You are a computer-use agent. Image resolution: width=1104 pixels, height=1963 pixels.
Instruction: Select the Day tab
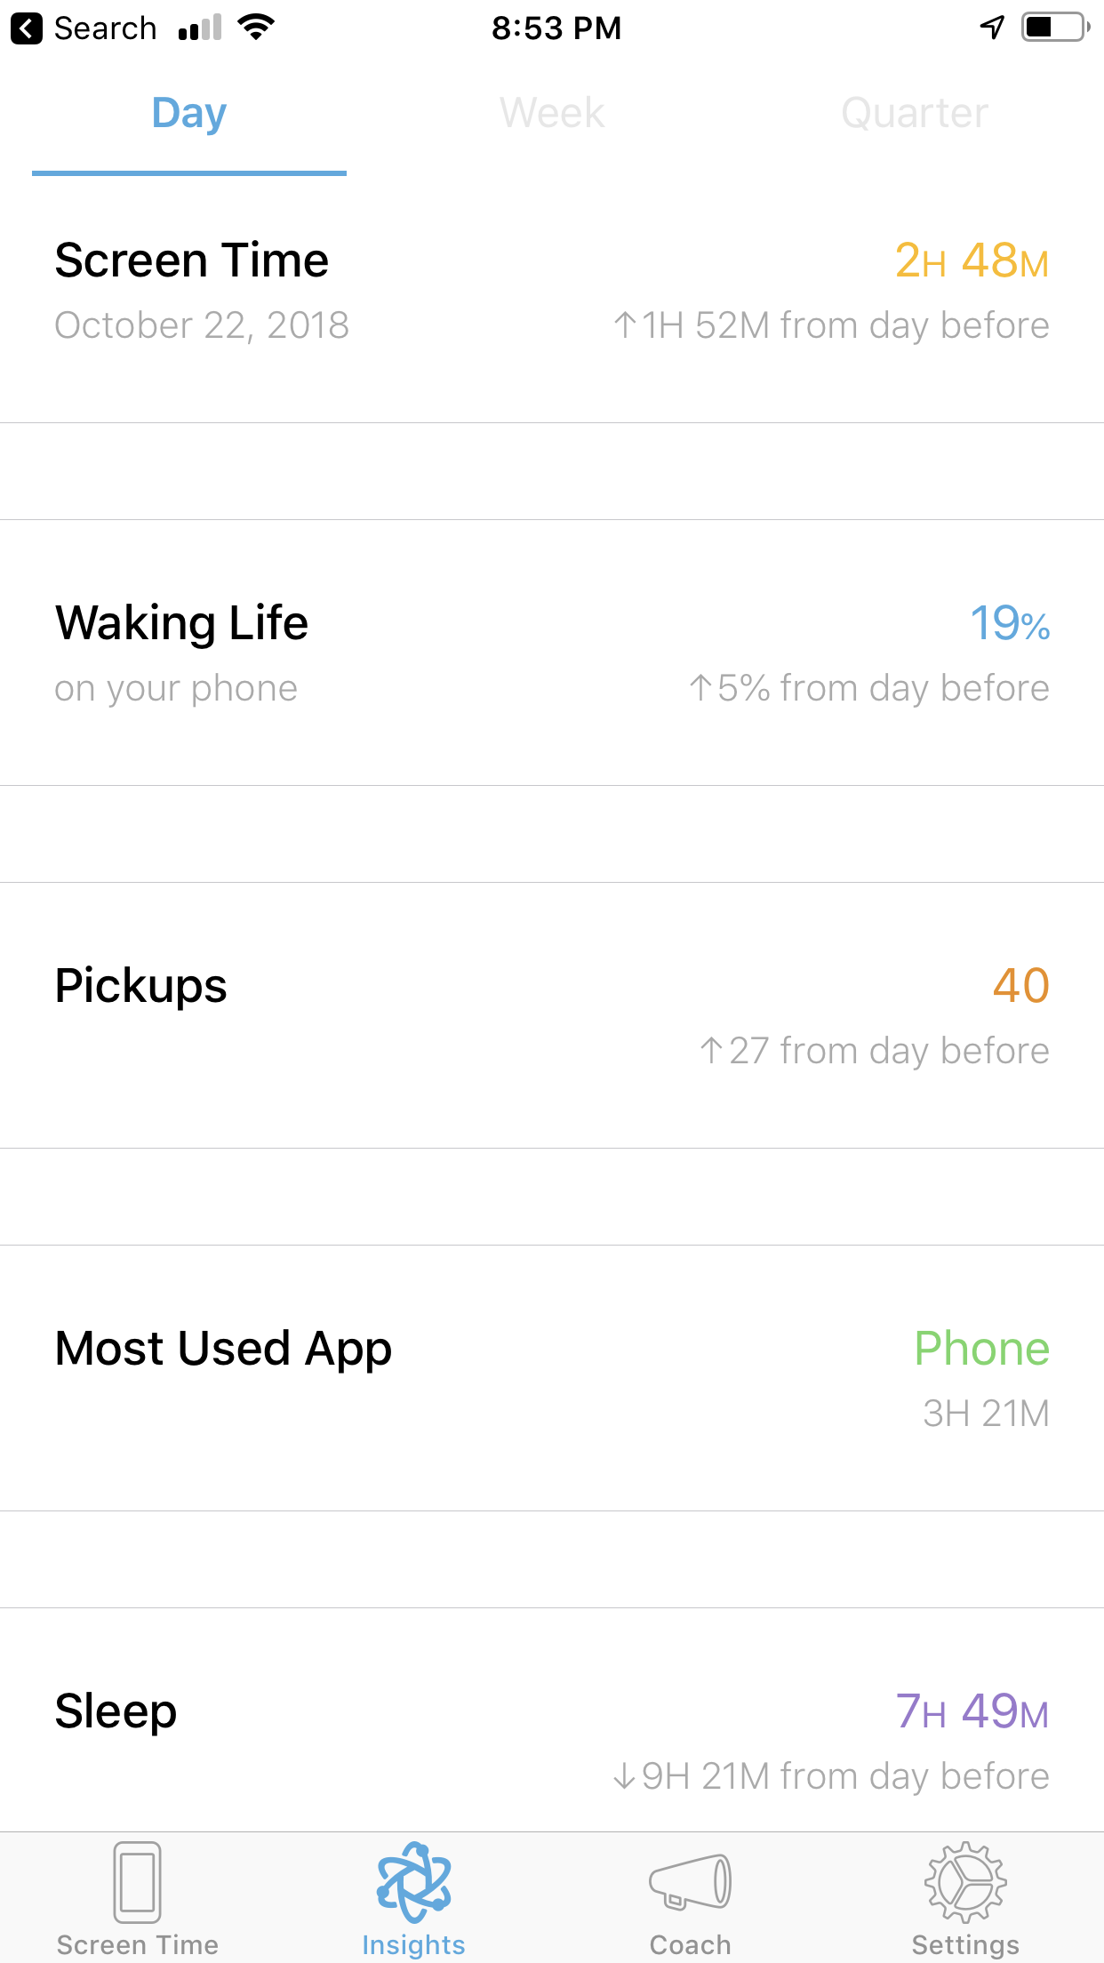tap(189, 113)
